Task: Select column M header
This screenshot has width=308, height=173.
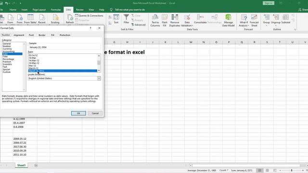Action: pyautogui.click(x=191, y=42)
